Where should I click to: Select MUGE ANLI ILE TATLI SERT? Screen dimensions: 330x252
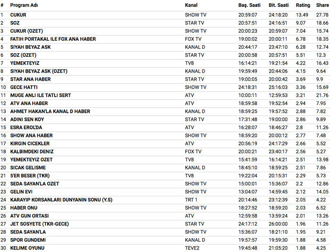click(41, 95)
